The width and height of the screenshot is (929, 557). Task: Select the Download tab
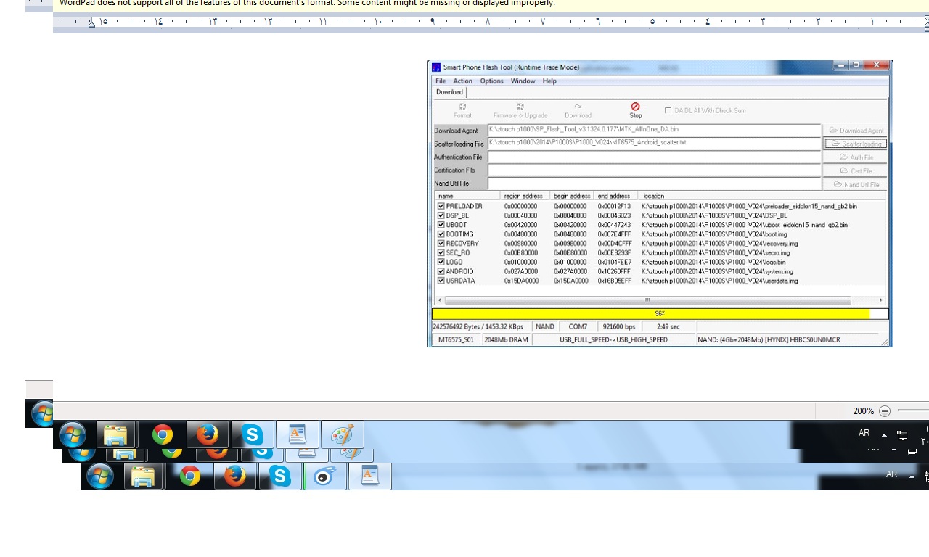pos(449,92)
